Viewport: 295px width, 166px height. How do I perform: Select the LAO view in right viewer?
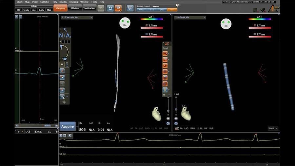pyautogui.click(x=186, y=128)
